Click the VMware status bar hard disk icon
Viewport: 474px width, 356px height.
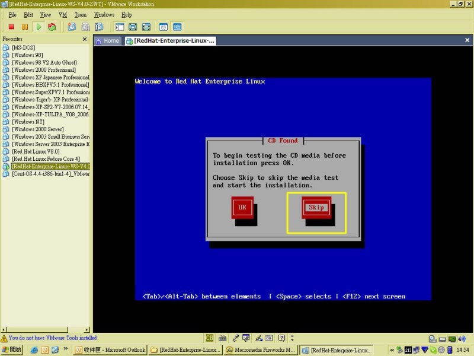433,339
